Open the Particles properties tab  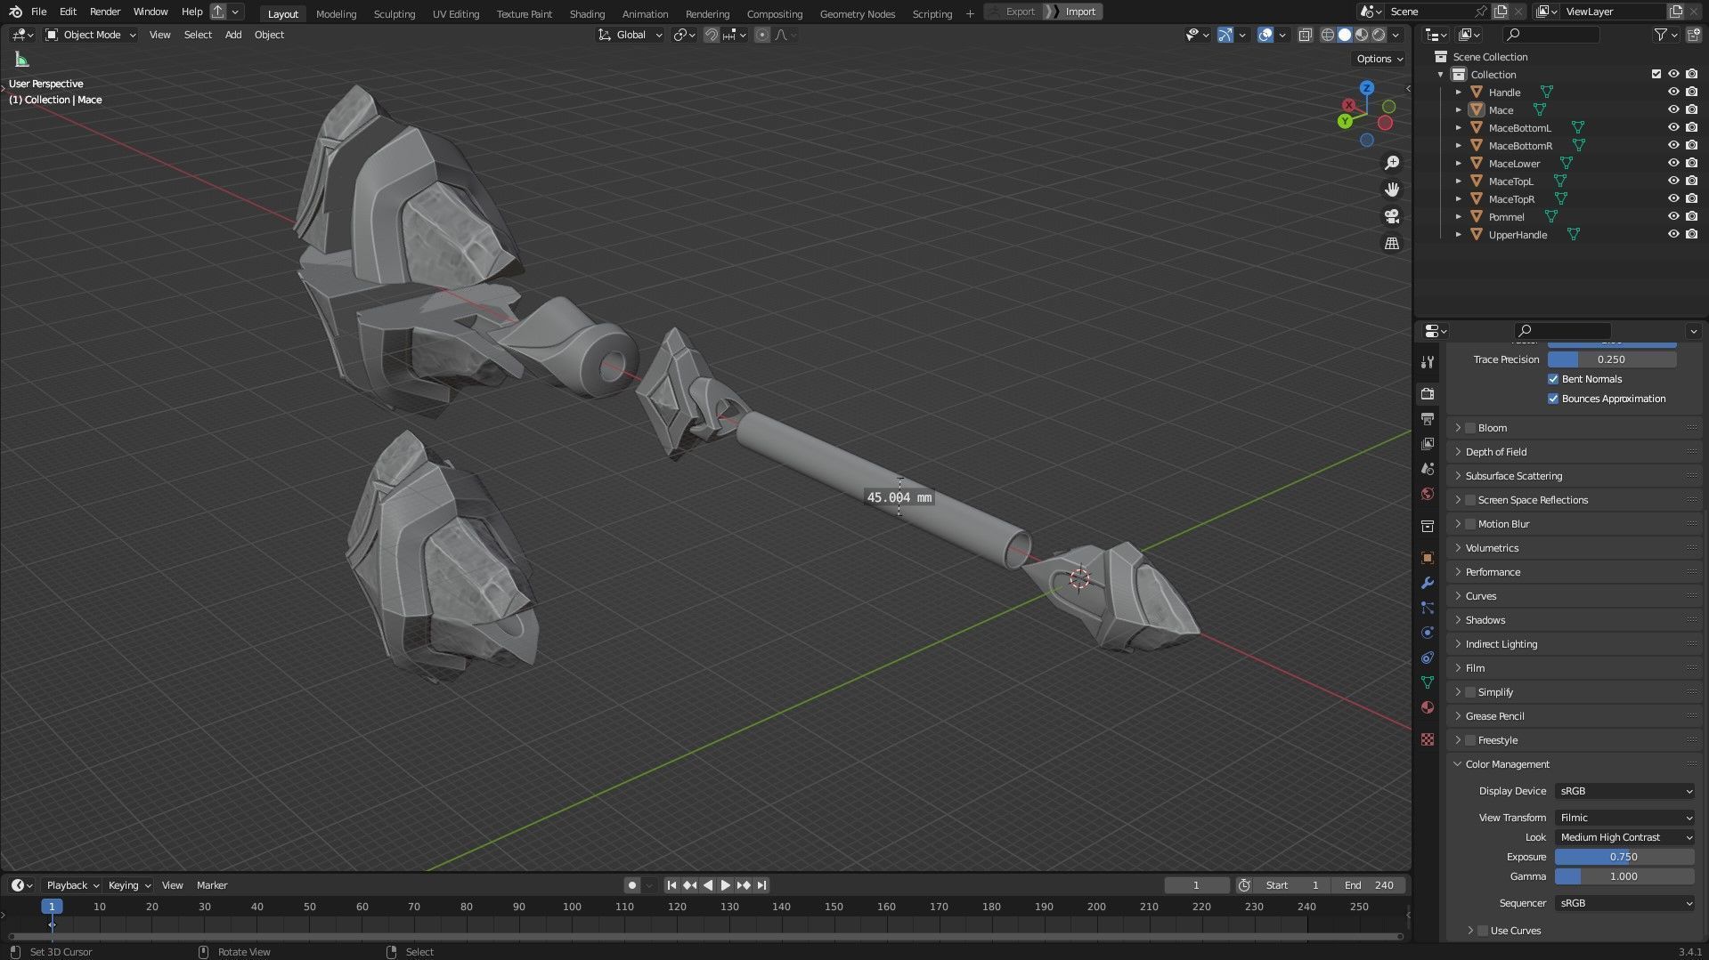[x=1428, y=608]
